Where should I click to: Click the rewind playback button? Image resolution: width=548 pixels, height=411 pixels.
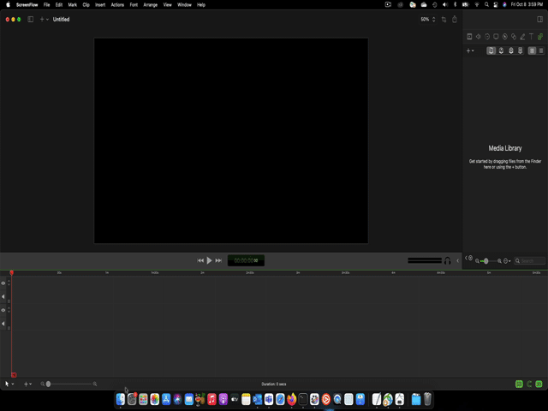200,260
